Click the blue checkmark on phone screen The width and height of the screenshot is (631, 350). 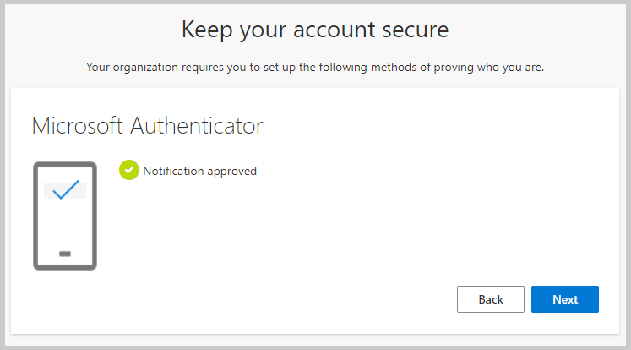click(66, 189)
